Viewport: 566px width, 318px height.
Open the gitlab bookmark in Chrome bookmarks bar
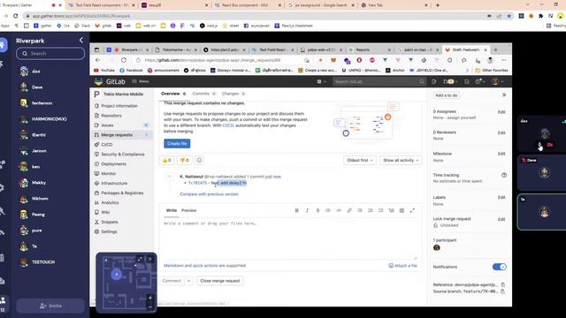pyautogui.click(x=103, y=26)
